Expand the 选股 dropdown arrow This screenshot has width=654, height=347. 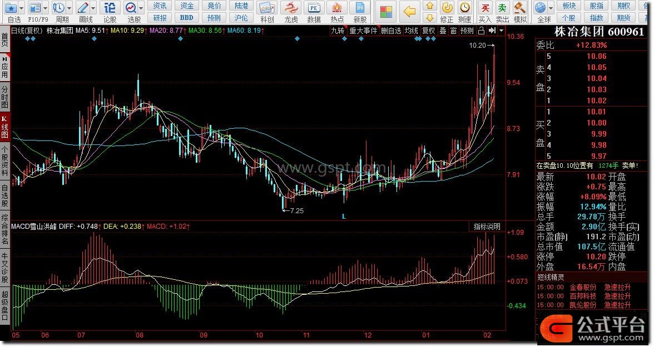pos(141,8)
